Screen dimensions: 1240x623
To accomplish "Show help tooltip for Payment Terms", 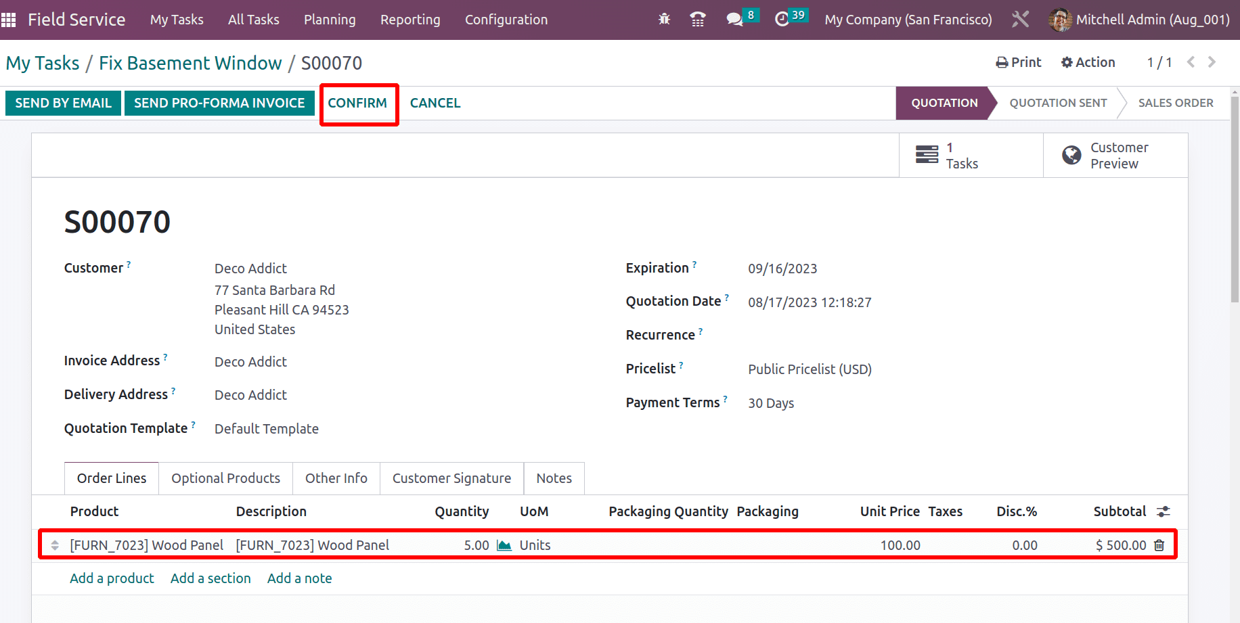I will (x=726, y=399).
